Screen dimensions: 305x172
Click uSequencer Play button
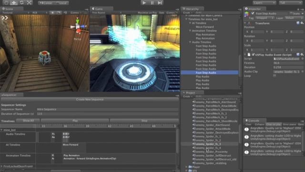click(75, 121)
